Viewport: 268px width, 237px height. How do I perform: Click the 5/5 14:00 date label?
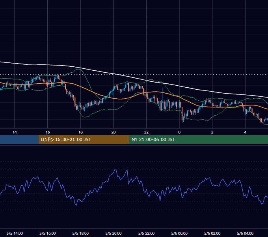(15, 233)
